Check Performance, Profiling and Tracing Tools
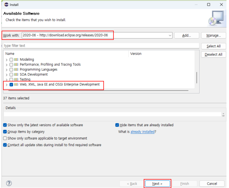 (x=11, y=64)
